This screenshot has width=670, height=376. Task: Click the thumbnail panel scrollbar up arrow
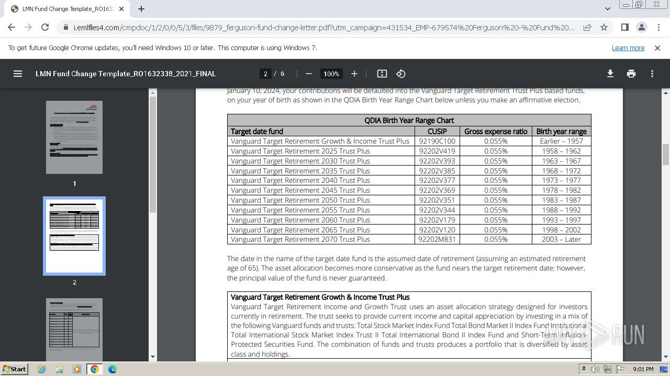(x=153, y=93)
